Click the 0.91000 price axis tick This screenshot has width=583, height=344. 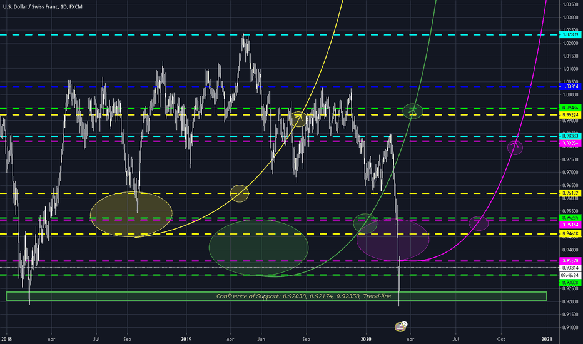coord(570,328)
